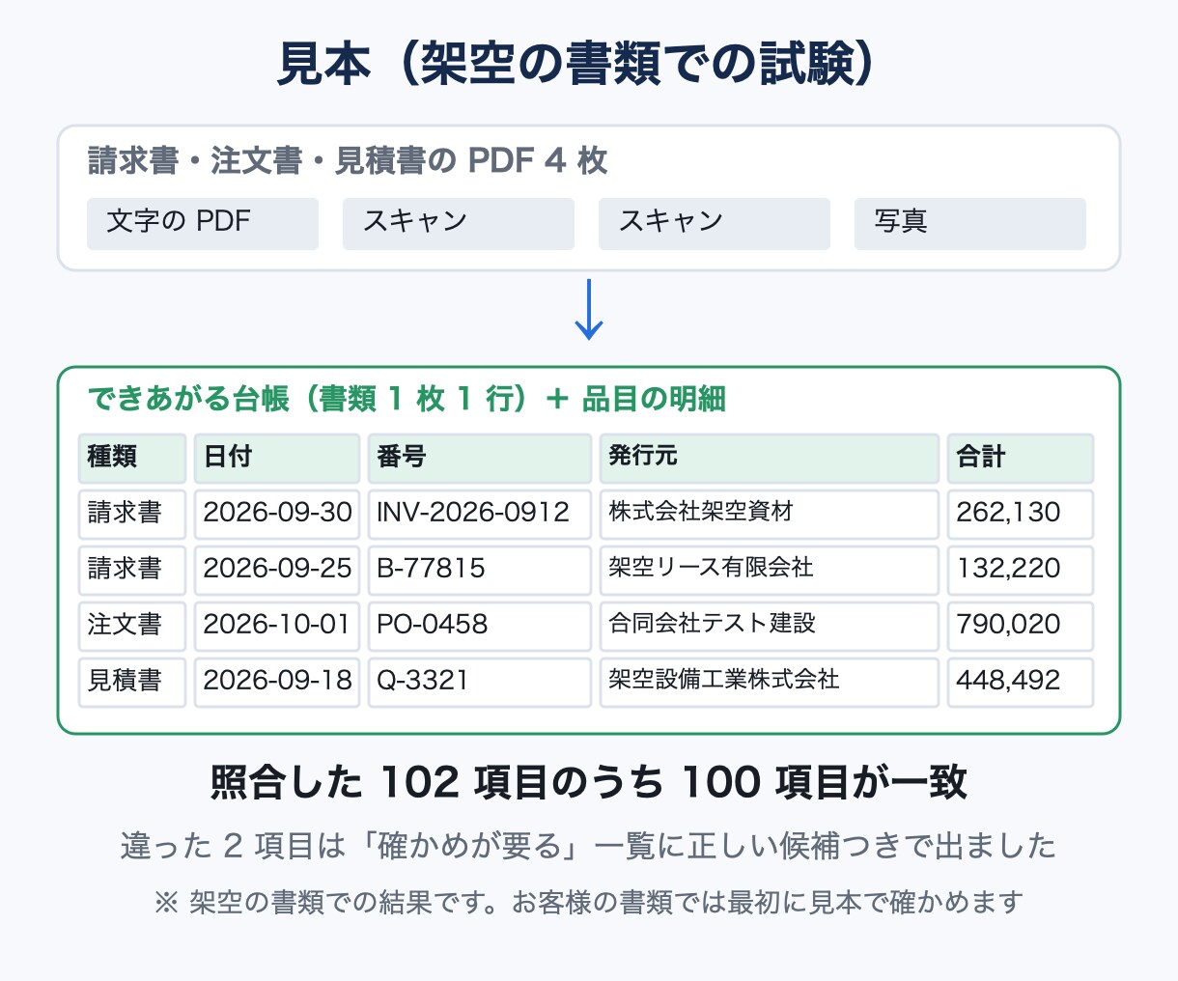Select the date cell 2026-09-18

click(x=277, y=682)
